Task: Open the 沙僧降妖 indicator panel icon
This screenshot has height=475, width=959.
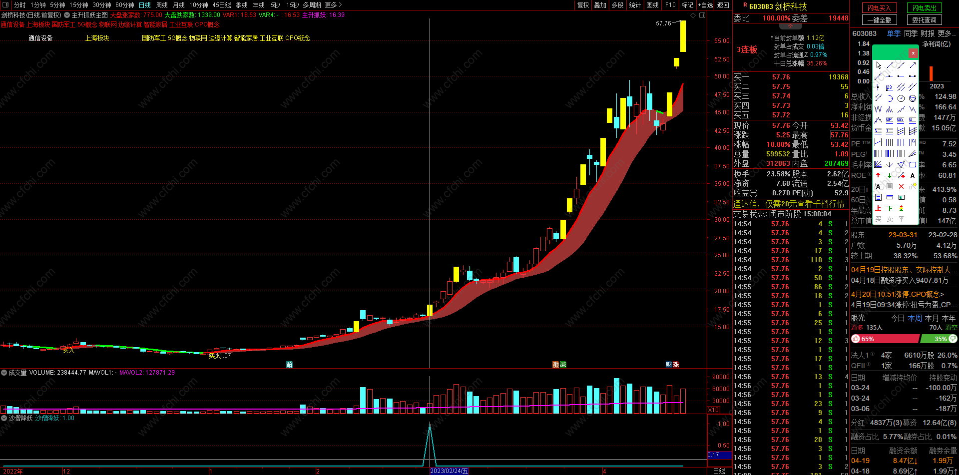Action: click(x=4, y=418)
